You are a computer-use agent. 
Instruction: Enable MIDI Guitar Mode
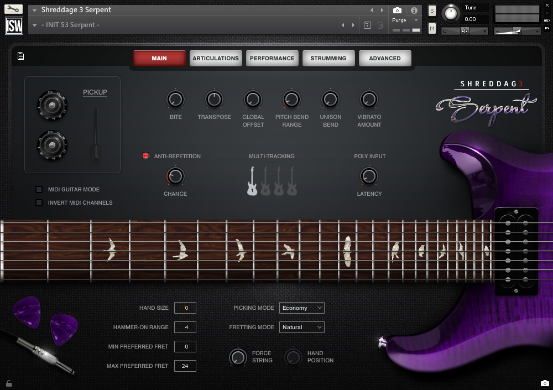39,189
